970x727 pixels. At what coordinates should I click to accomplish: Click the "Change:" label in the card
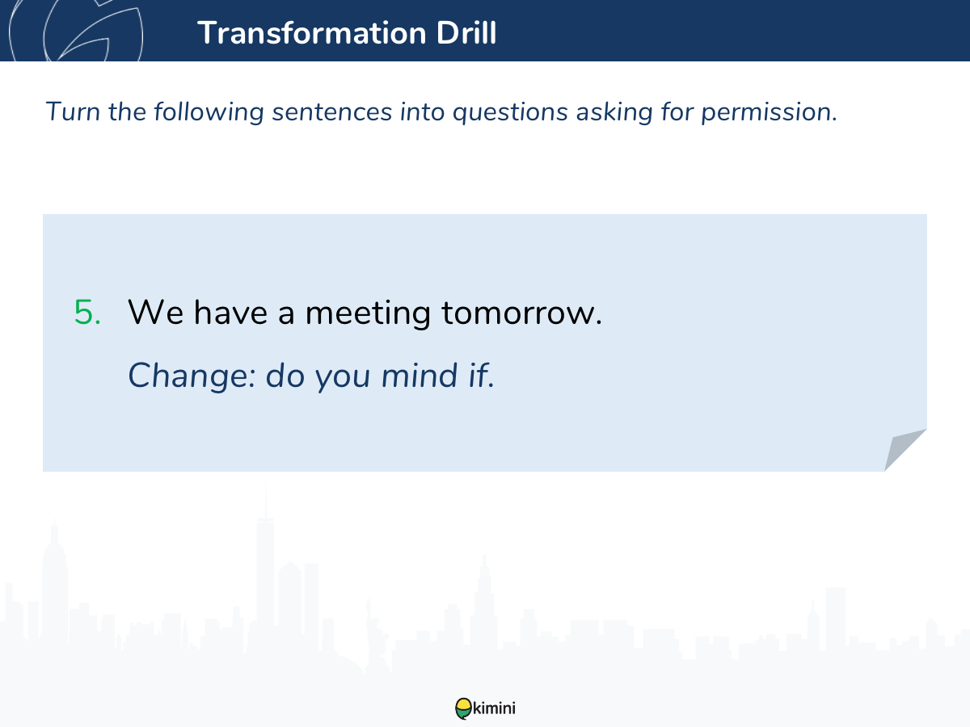192,375
